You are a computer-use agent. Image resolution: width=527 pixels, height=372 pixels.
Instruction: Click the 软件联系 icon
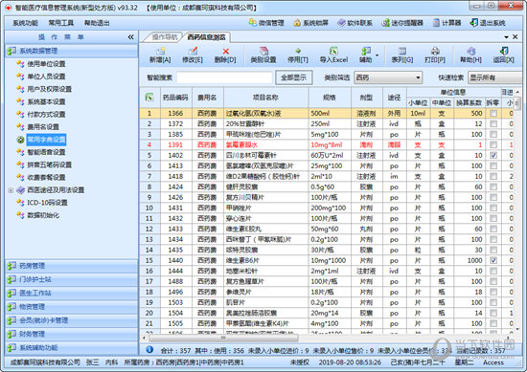[341, 23]
